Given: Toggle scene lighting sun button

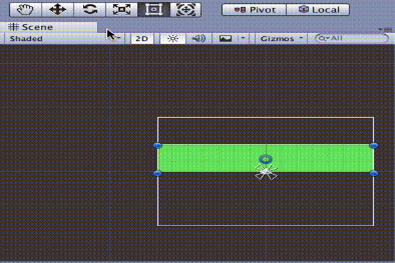Looking at the screenshot, I should click(x=172, y=39).
